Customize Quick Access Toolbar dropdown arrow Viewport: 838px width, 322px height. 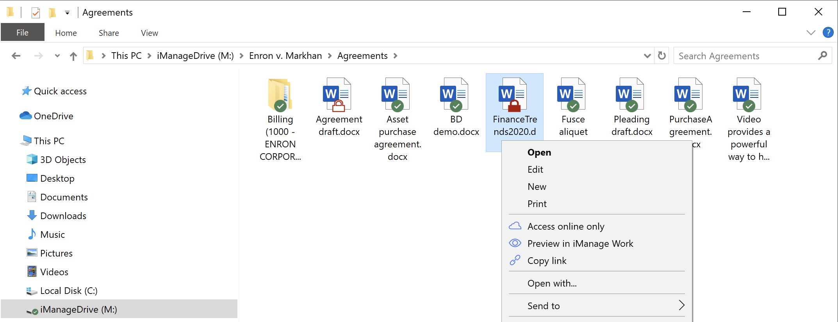(67, 13)
